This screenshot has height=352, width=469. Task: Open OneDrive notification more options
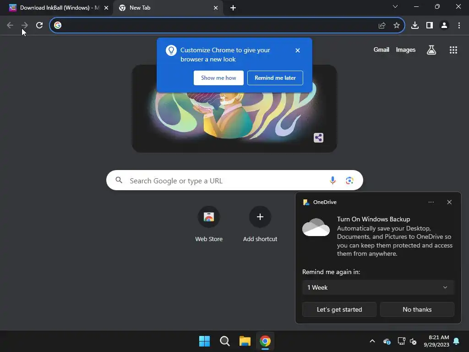tap(431, 202)
